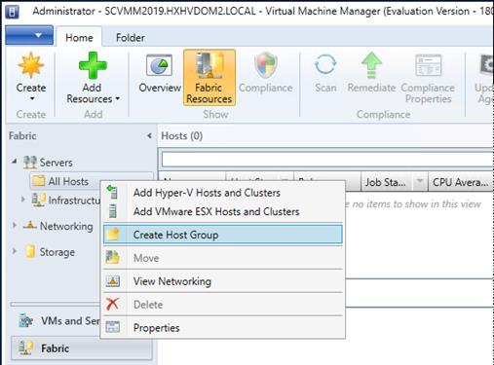Sort by the CPU Average column header

click(460, 182)
